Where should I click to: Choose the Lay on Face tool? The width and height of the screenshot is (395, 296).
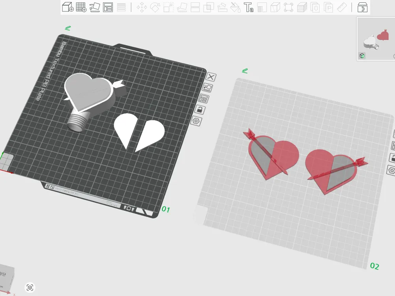(182, 7)
